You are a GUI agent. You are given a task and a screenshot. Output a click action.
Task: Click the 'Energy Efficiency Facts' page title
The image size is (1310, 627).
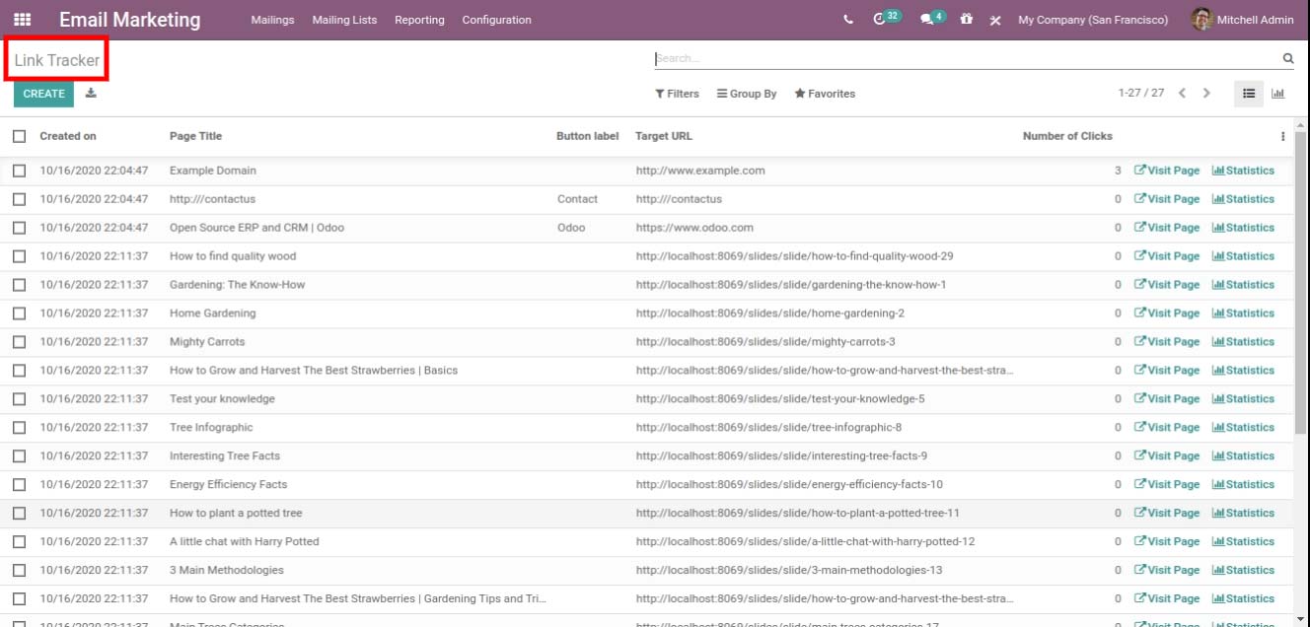[x=228, y=485]
